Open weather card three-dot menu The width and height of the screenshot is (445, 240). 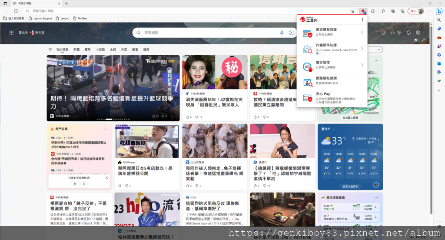point(376,129)
